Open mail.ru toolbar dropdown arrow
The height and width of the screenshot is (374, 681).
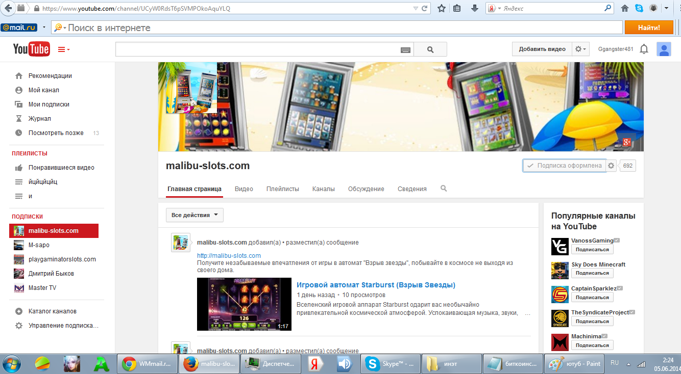tap(44, 28)
